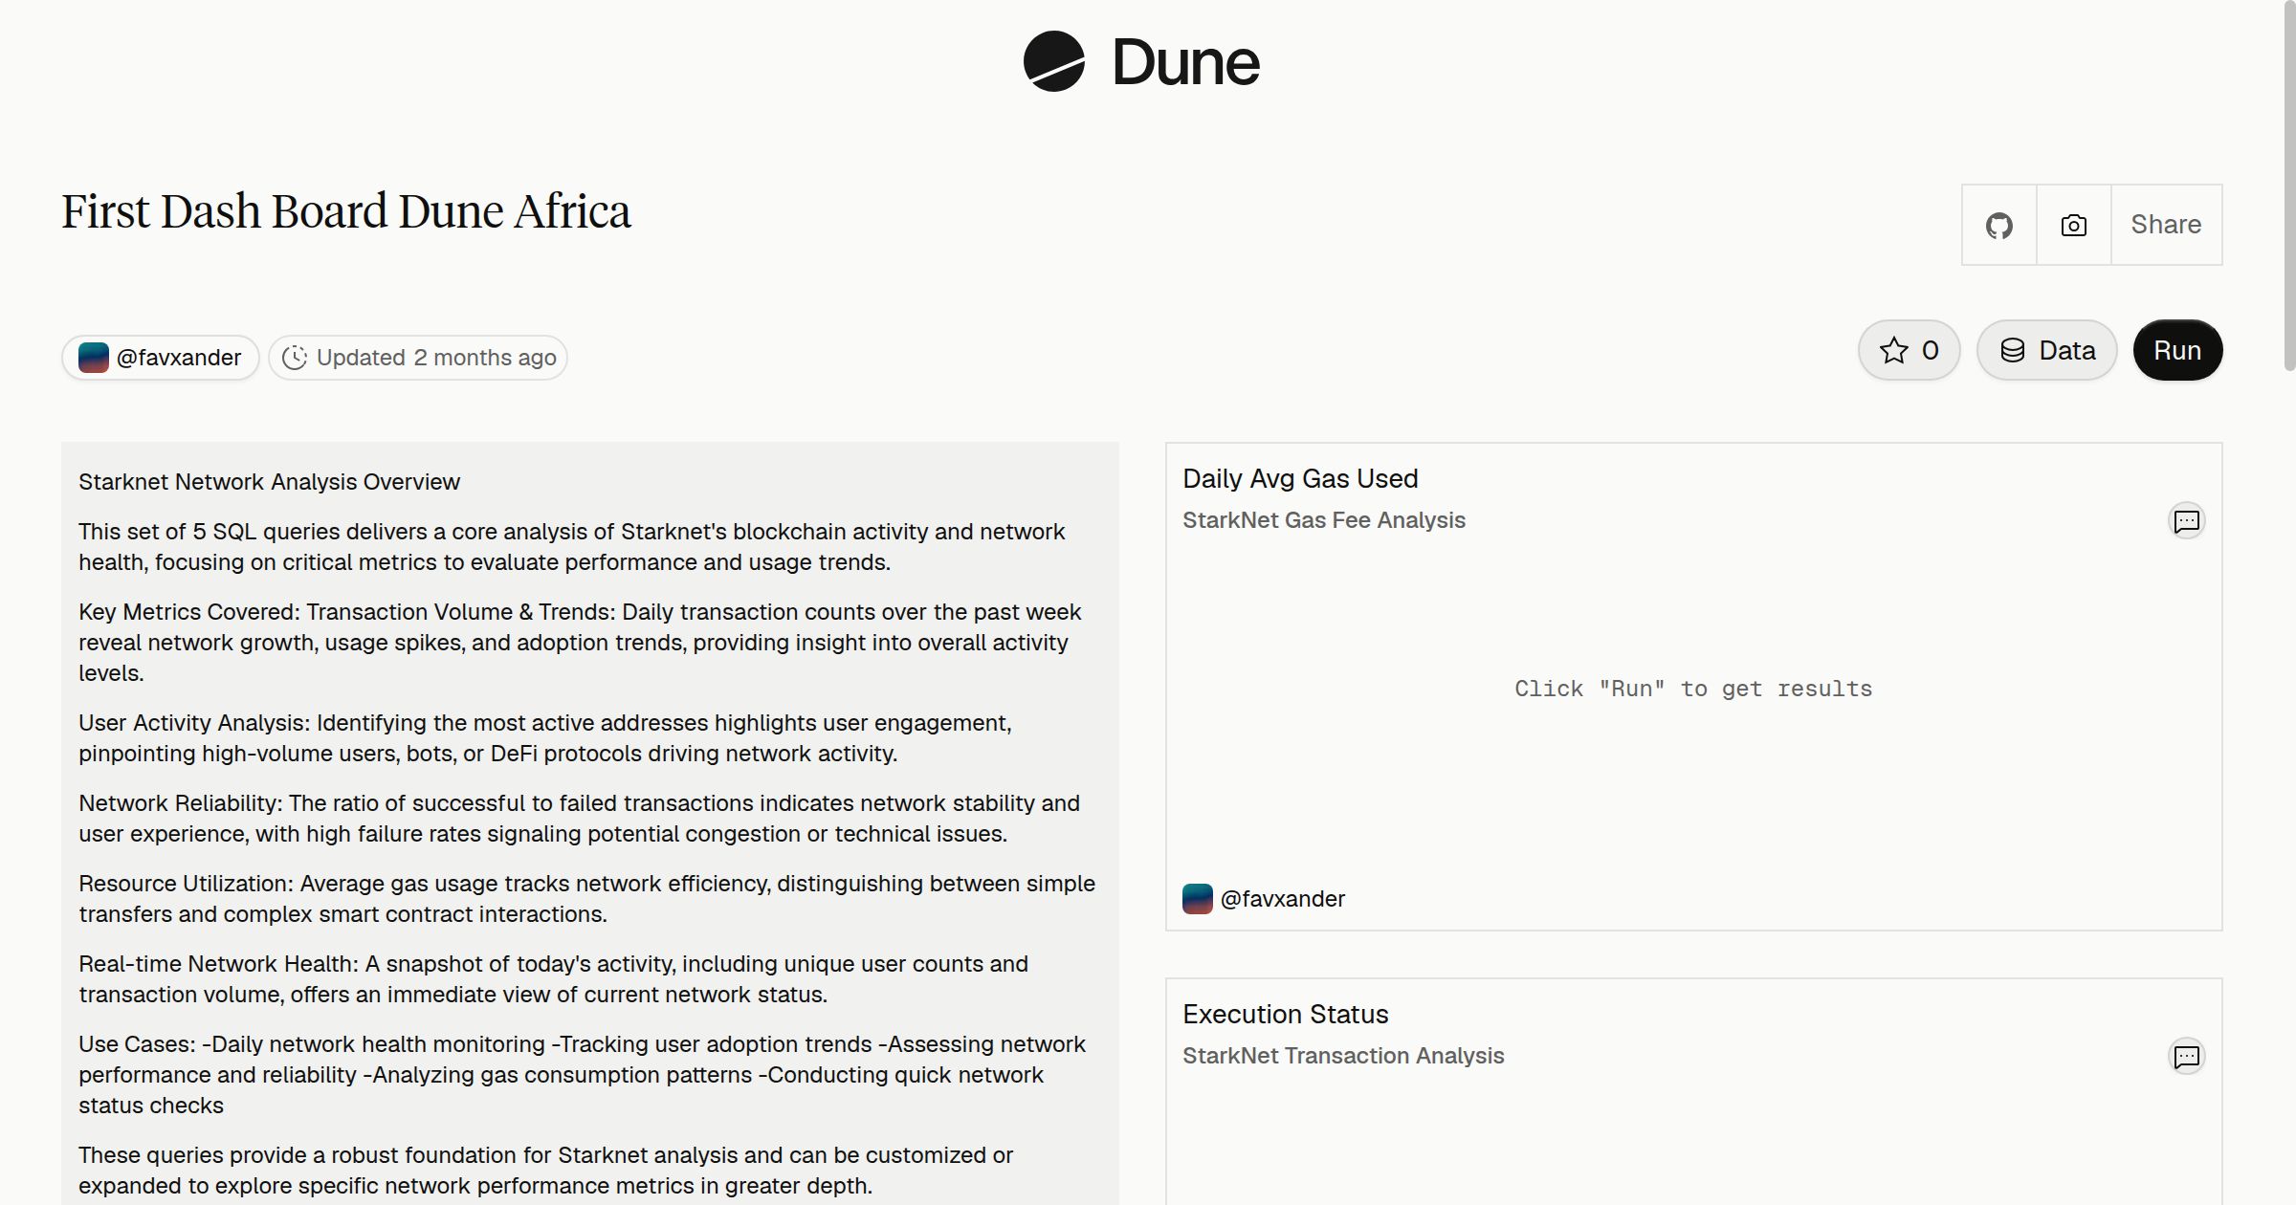Screen dimensions: 2296x1205
Task: Click the 'Use Cases' paragraph
Action: (x=582, y=1075)
